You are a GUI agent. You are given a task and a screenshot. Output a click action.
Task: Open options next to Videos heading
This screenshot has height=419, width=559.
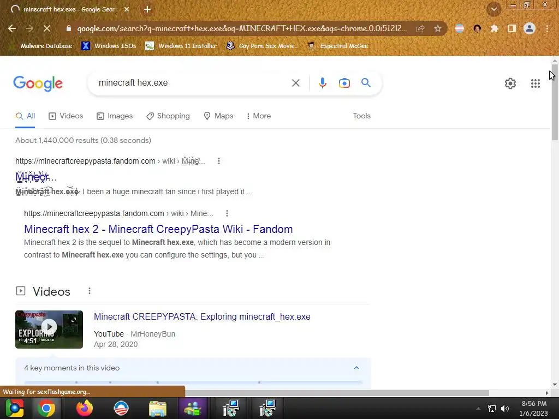point(89,291)
